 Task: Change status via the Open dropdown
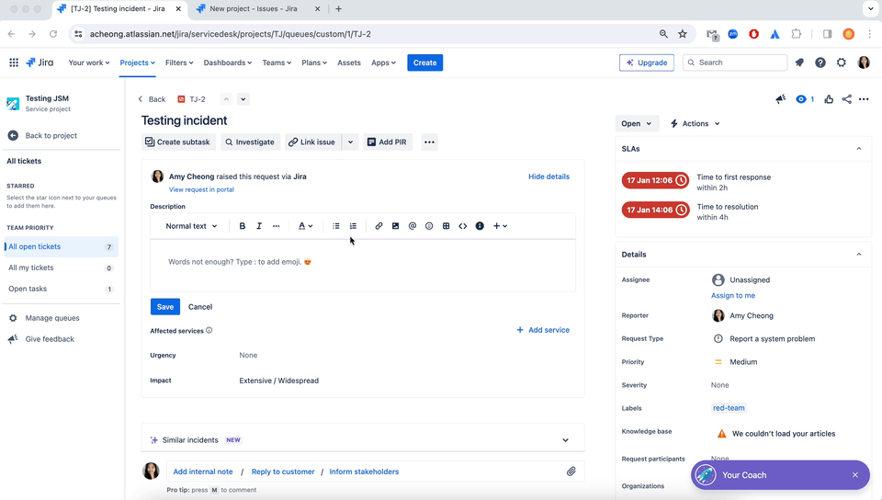pos(636,124)
